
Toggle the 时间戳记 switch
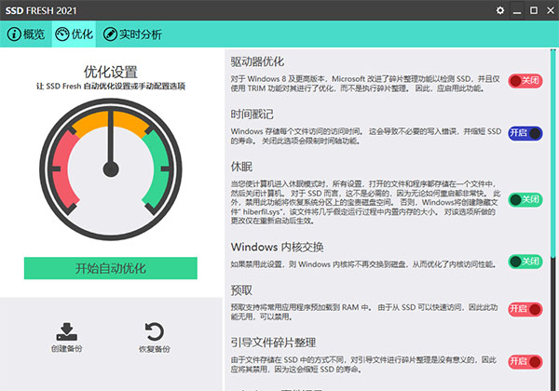(525, 133)
